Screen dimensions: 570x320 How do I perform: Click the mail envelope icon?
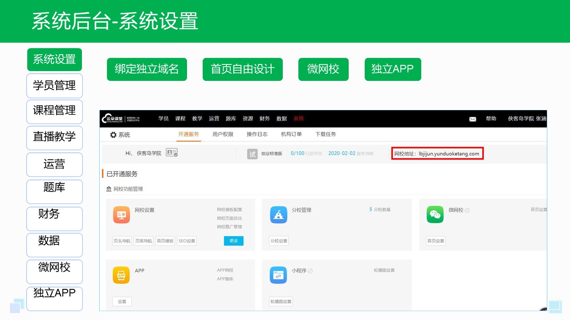click(x=473, y=119)
